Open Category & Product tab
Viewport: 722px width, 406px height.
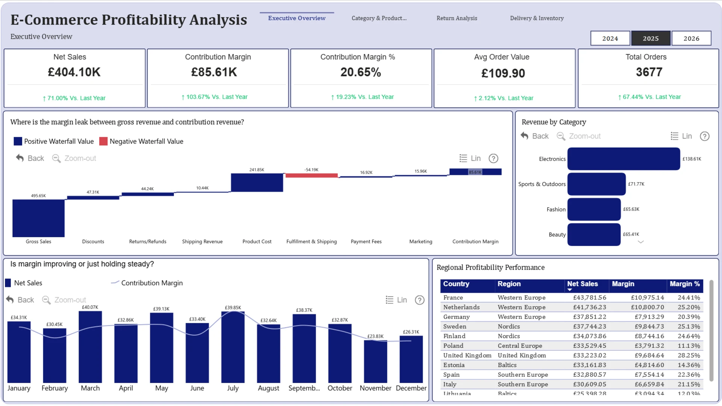coord(379,18)
